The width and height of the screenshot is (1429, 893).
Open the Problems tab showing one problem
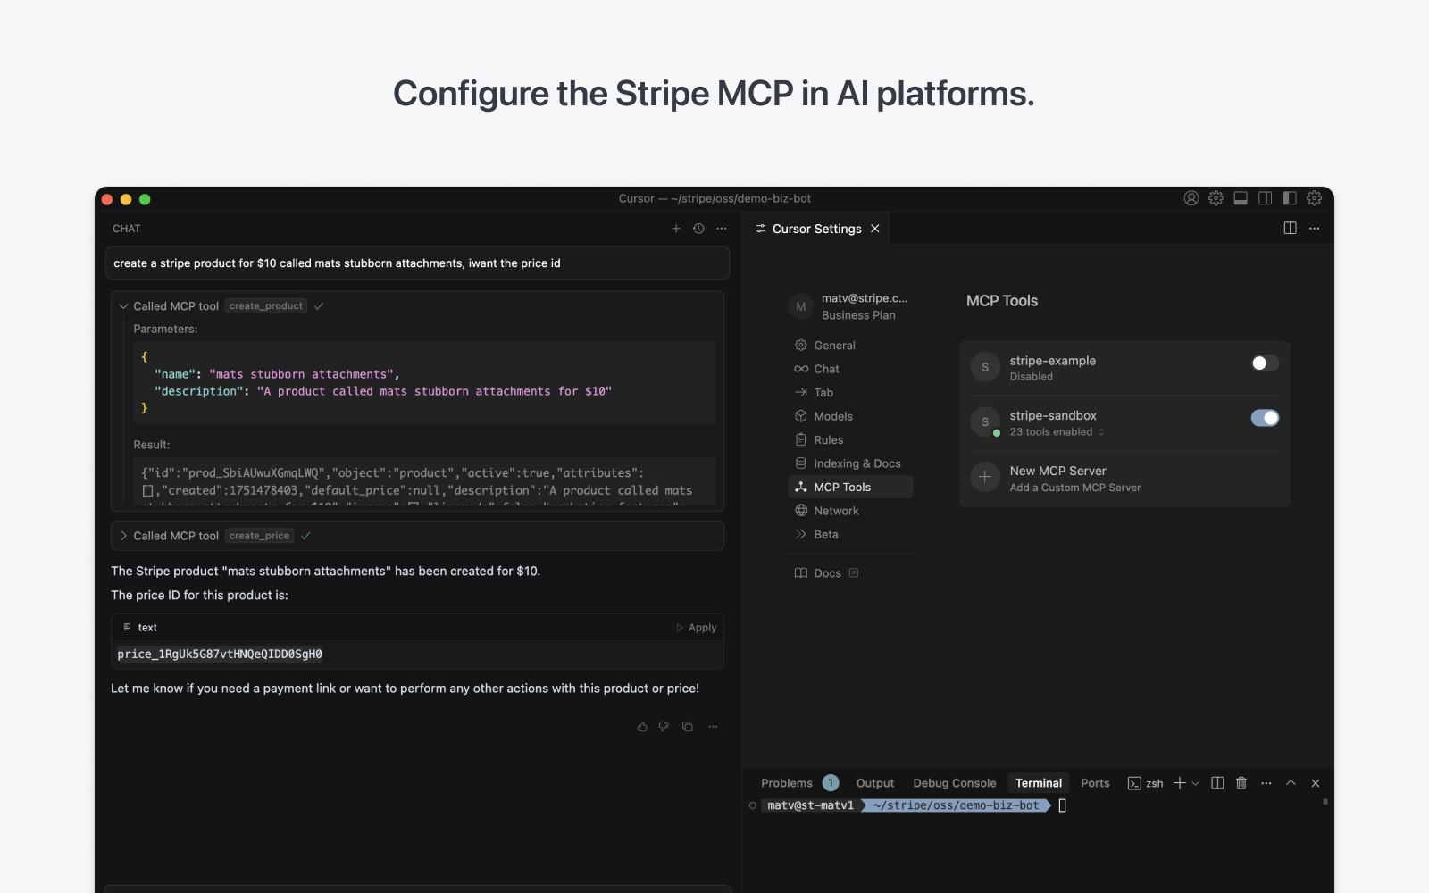click(787, 782)
